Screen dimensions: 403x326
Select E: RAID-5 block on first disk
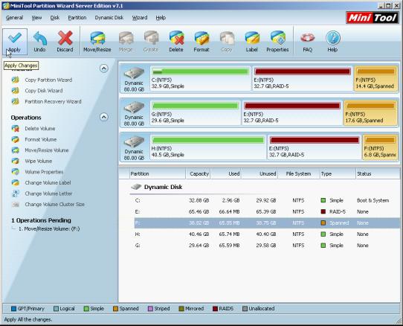(x=303, y=78)
